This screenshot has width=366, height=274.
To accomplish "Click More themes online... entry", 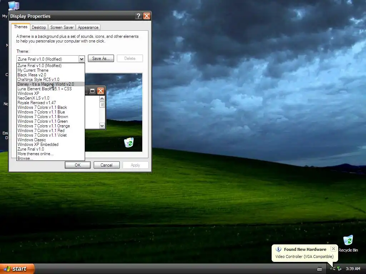I will (51, 154).
